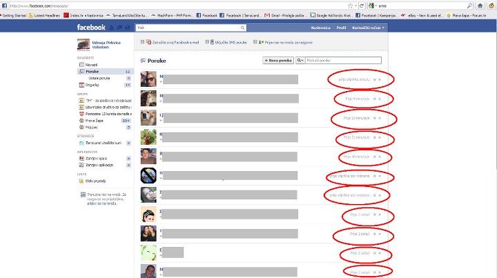
Task: Archive the 'Prije 22 minuta' message with x
Action: (380, 119)
